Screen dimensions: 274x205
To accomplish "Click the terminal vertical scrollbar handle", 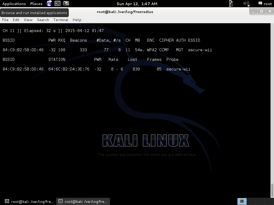I will tap(272, 190).
